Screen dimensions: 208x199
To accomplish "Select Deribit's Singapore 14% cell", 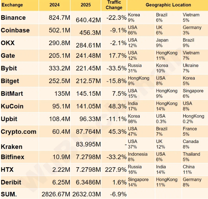I will [x=138, y=182].
